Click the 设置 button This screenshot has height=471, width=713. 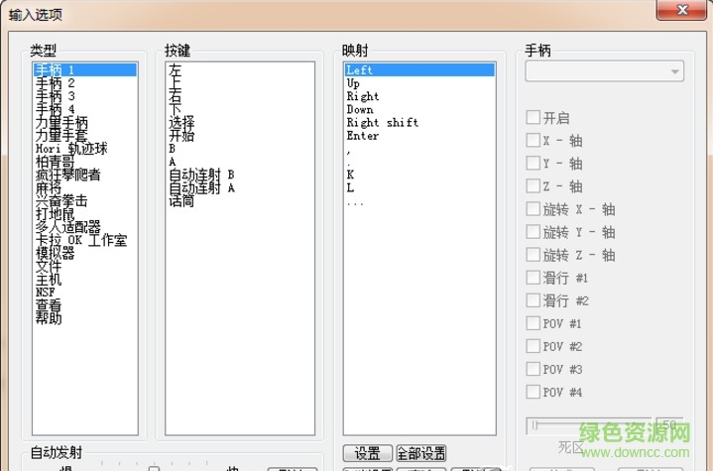[x=368, y=453]
